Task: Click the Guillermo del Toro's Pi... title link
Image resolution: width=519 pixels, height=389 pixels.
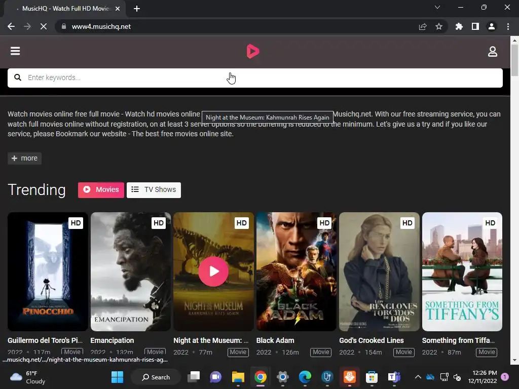Action: 45,340
